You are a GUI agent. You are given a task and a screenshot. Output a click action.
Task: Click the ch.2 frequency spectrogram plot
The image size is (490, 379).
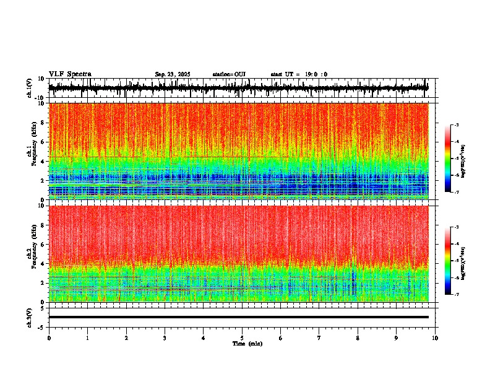[x=239, y=254]
